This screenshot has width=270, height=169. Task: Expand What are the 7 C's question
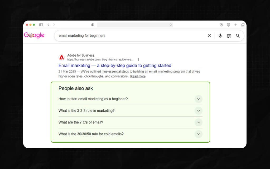[x=199, y=122]
